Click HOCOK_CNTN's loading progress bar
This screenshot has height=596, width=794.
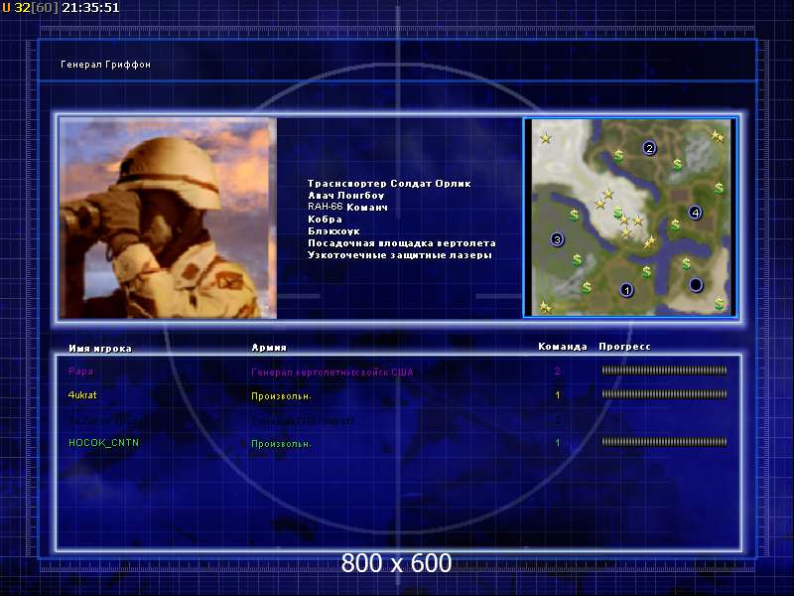pos(664,442)
